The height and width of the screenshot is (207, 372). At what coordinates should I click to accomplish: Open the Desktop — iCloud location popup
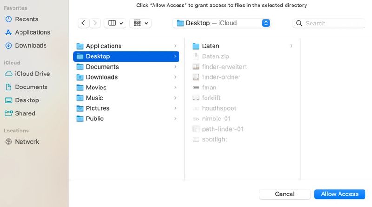tap(221, 23)
